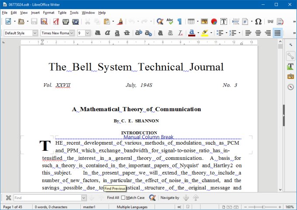Click the New document icon
The width and height of the screenshot is (297, 210).
coord(8,21)
